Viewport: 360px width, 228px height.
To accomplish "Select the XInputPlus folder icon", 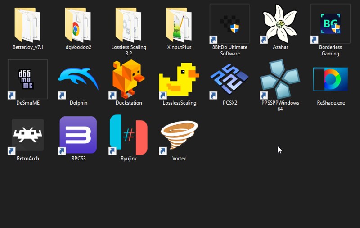I will (179, 25).
